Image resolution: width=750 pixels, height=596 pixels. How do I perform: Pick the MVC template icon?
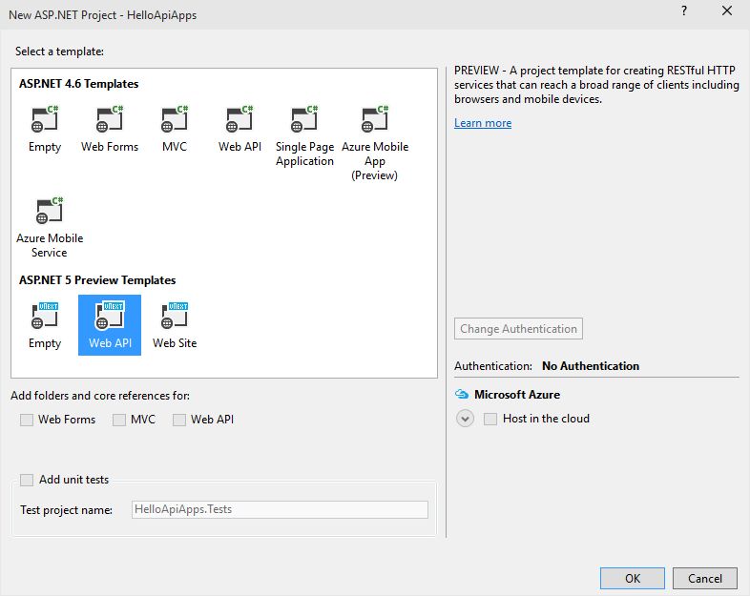click(175, 119)
